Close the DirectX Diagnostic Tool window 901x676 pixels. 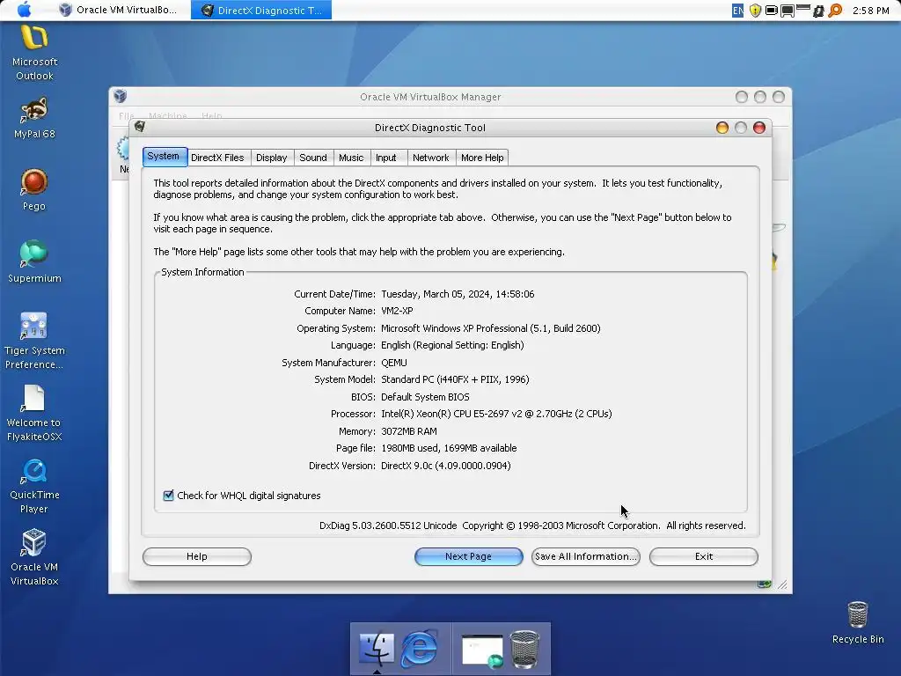click(x=759, y=128)
